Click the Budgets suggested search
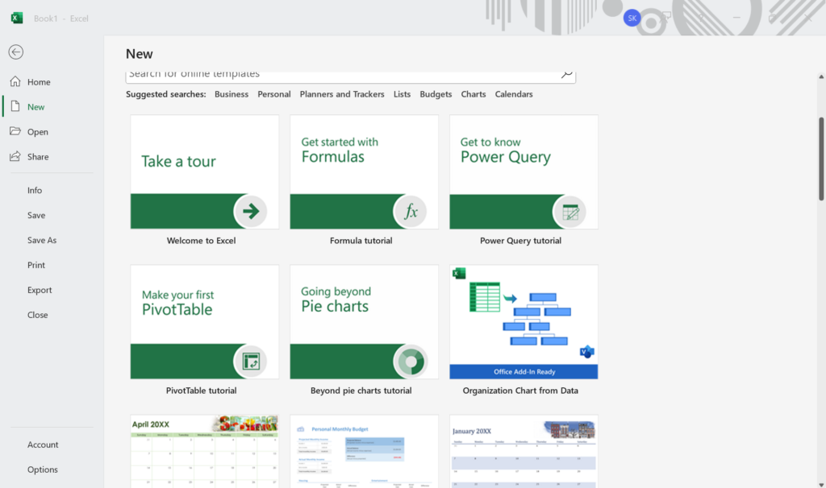The image size is (826, 488). [x=436, y=93]
